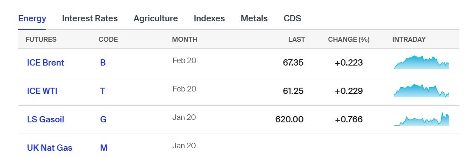This screenshot has width=468, height=157.
Task: Click the CHANGE (%) column header
Action: [x=349, y=40]
